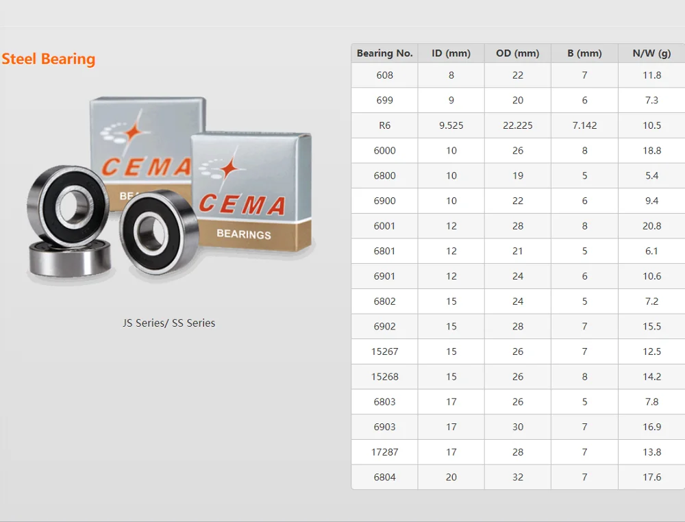
Task: Select bearing number 6803 cell
Action: 384,402
